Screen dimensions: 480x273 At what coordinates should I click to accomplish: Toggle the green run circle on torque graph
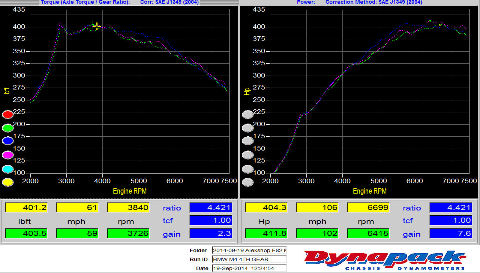pos(8,128)
